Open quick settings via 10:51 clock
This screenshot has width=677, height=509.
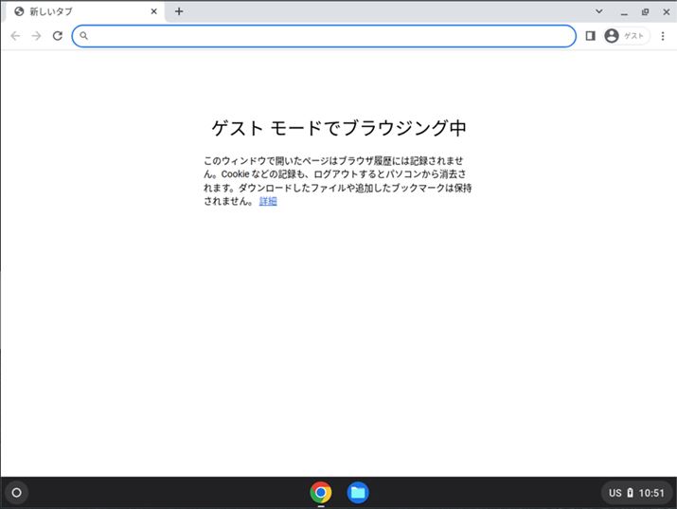[651, 493]
